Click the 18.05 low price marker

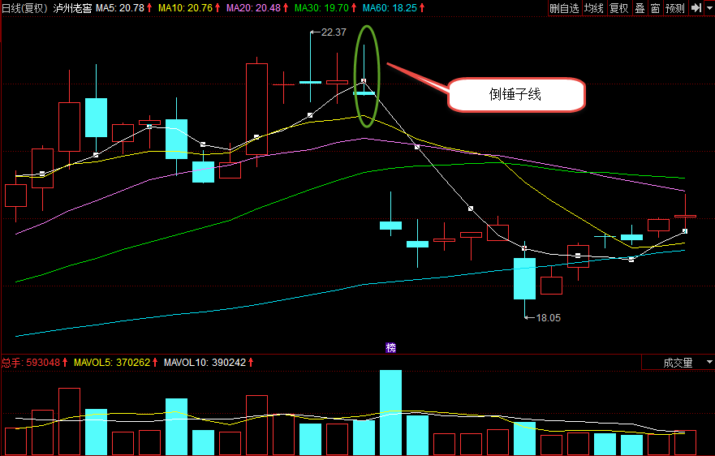(548, 317)
